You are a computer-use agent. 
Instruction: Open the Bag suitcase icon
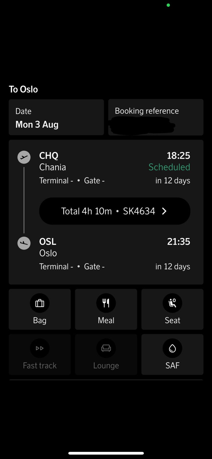coord(40,303)
